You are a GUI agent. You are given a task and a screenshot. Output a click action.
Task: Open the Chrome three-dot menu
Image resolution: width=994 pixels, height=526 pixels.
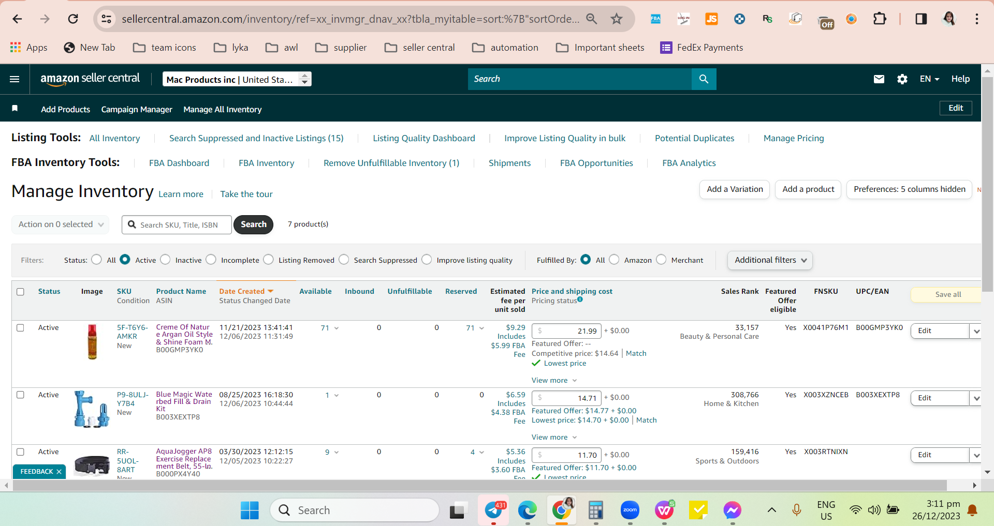pyautogui.click(x=976, y=19)
